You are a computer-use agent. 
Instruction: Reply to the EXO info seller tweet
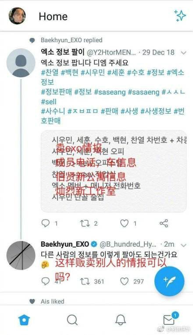tap(46, 223)
